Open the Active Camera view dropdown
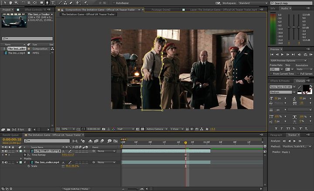 tap(157, 129)
